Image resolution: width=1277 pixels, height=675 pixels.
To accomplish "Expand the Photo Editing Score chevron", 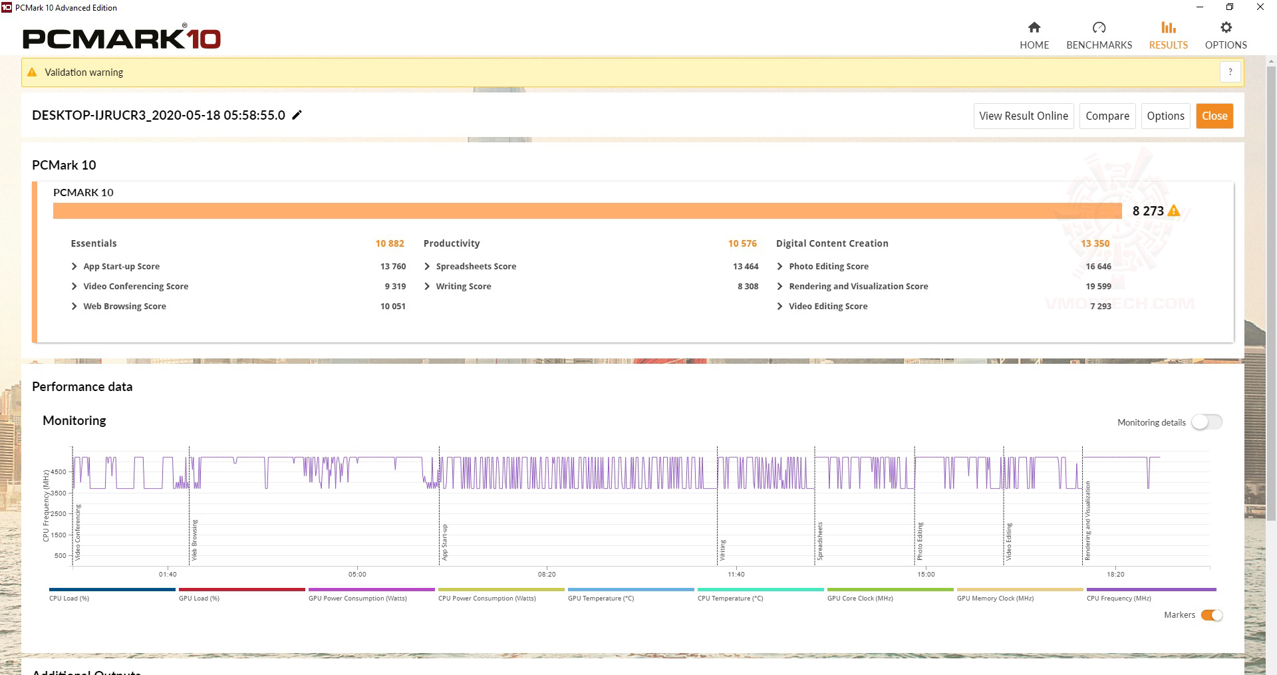I will (x=780, y=267).
